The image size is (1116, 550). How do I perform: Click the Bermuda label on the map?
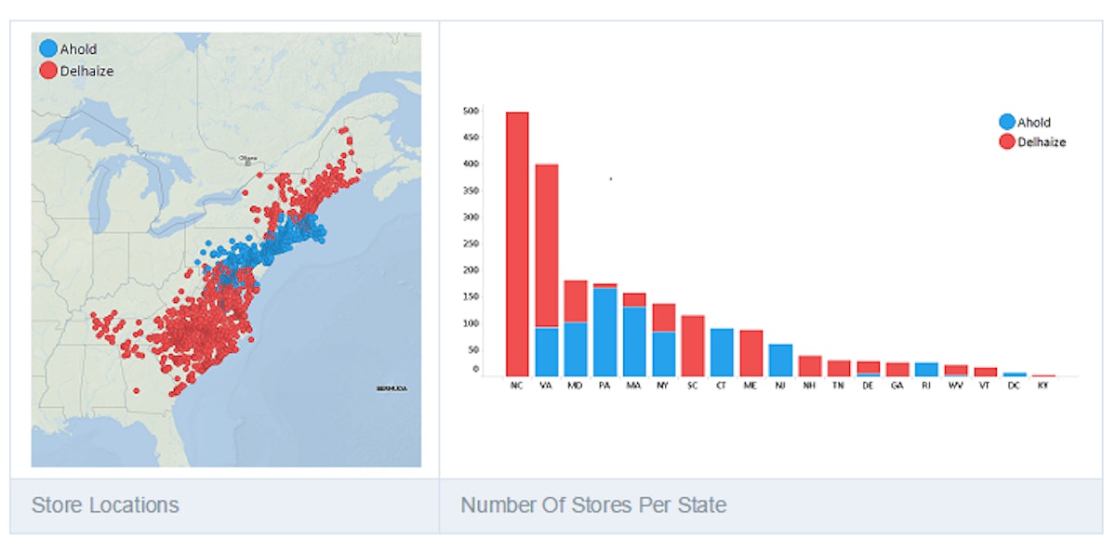pos(392,388)
